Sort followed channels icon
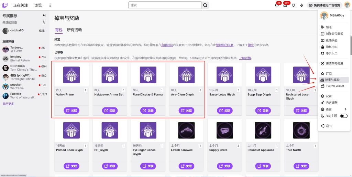 44,22
